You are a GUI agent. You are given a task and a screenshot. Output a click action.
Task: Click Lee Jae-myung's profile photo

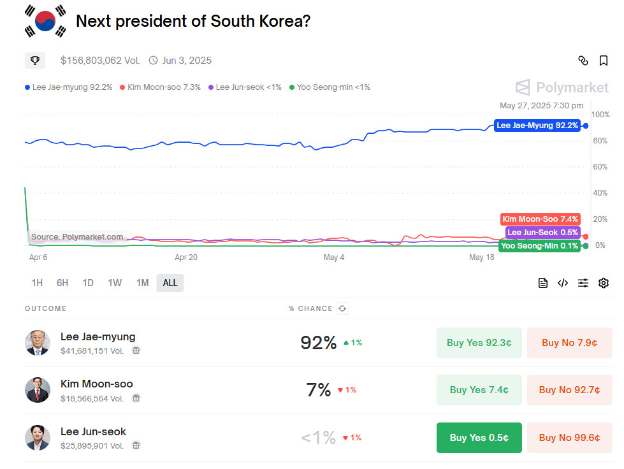(x=38, y=343)
